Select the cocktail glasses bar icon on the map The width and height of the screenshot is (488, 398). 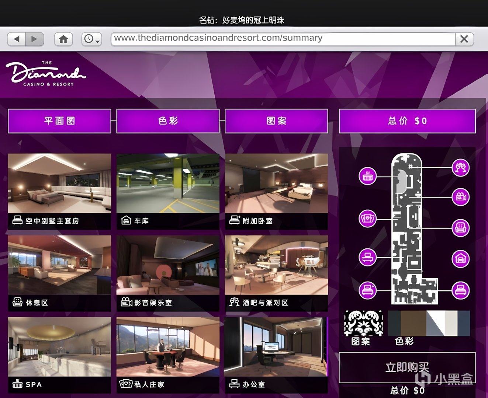(461, 168)
